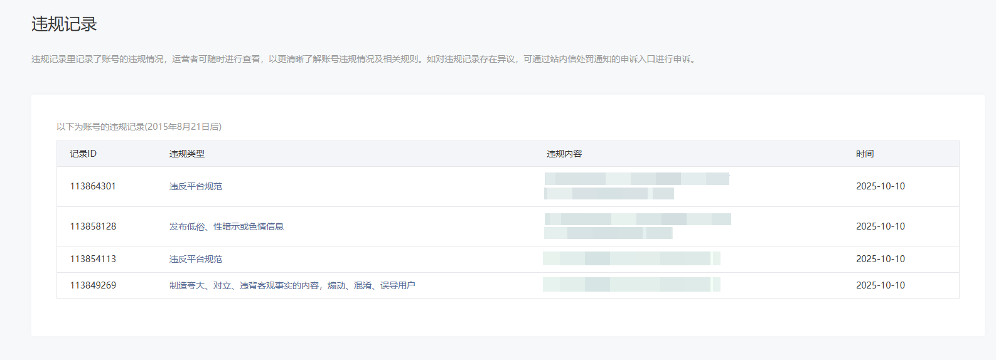Image resolution: width=996 pixels, height=360 pixels.
Task: Open blurred violation content of record 113864301
Action: click(635, 186)
